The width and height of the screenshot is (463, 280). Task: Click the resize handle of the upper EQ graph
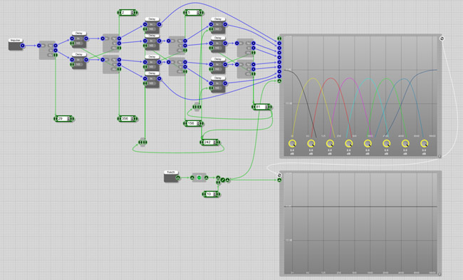tap(439, 156)
